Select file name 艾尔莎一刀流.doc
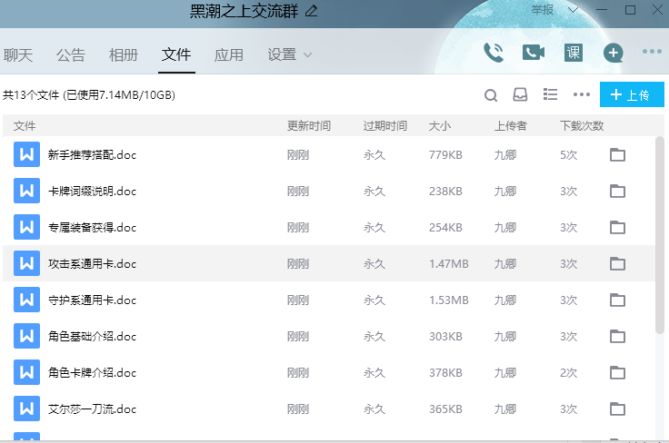This screenshot has height=443, width=669. pos(92,409)
